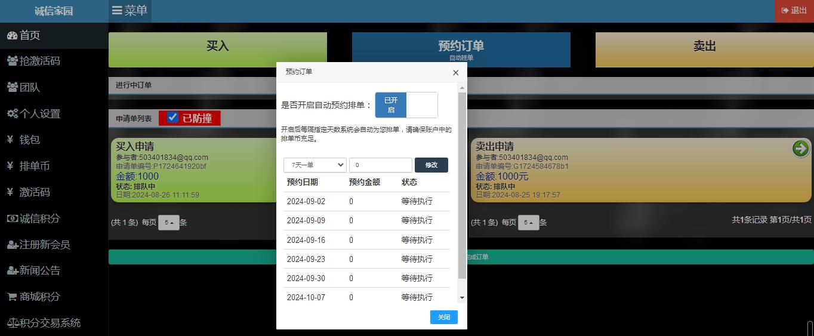Open 钱包 in sidebar

tap(30, 140)
